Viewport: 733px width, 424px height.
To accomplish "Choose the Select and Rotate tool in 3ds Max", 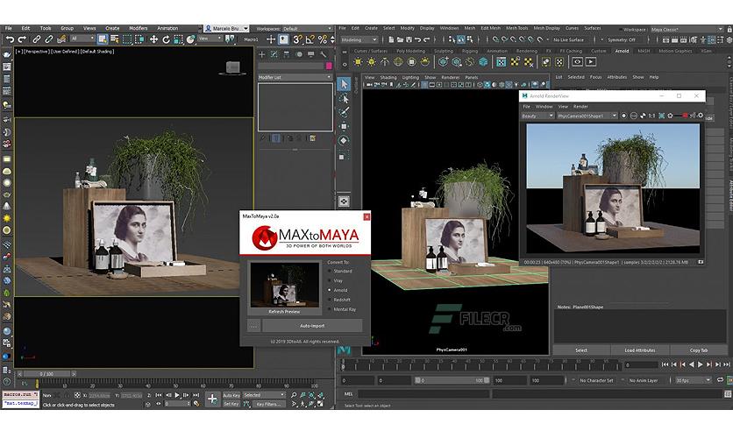I will [166, 39].
